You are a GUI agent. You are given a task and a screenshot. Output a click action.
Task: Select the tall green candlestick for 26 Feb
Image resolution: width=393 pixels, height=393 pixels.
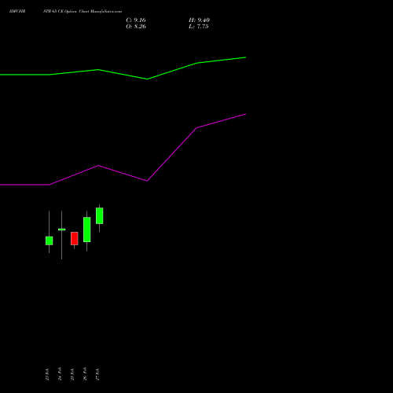coord(87,230)
